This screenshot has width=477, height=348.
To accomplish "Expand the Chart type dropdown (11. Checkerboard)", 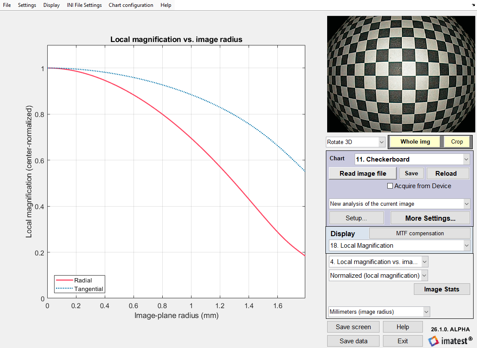I will 412,159.
